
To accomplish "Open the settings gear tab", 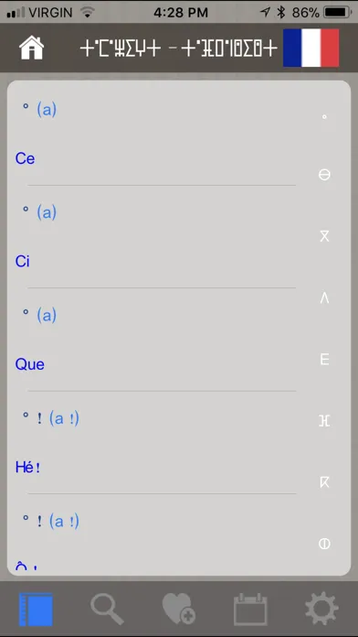I will coord(321,609).
